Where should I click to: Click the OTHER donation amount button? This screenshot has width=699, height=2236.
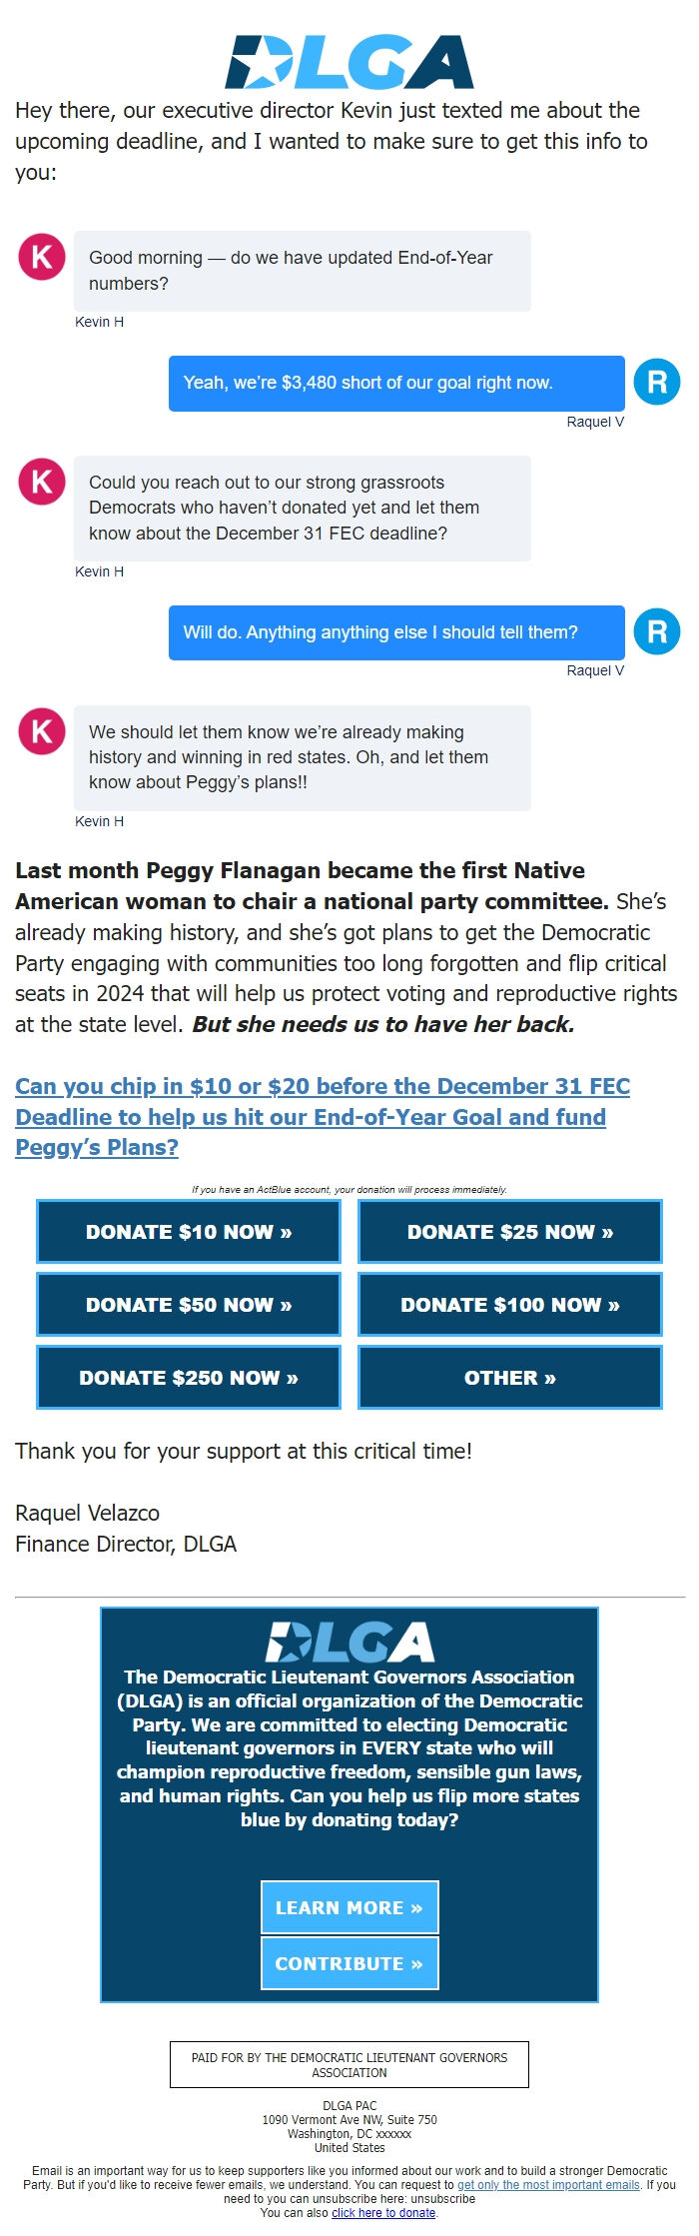point(510,1378)
